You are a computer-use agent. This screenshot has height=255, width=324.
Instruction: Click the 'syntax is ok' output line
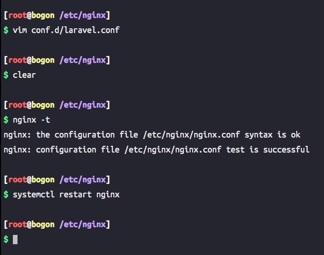(152, 135)
